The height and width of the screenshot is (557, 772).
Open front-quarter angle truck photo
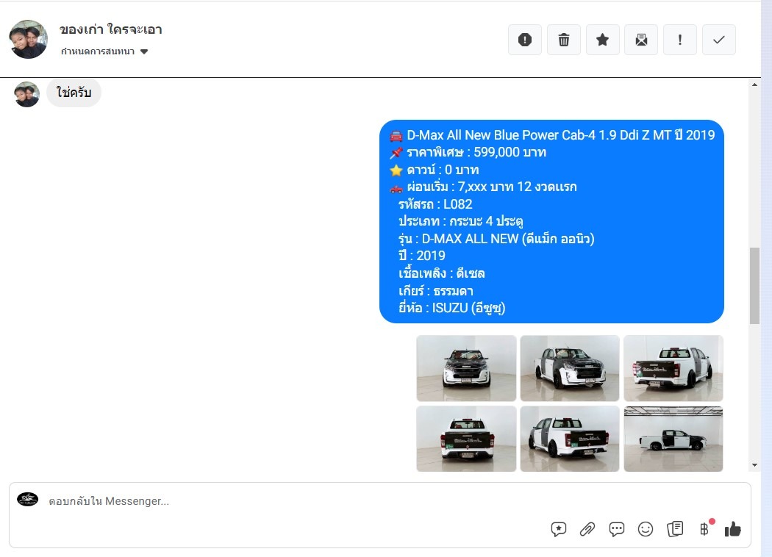[x=570, y=368]
